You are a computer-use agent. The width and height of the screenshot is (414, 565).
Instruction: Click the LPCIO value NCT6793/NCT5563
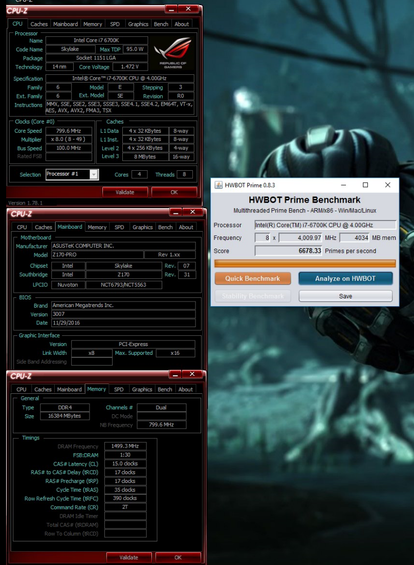[x=124, y=285]
